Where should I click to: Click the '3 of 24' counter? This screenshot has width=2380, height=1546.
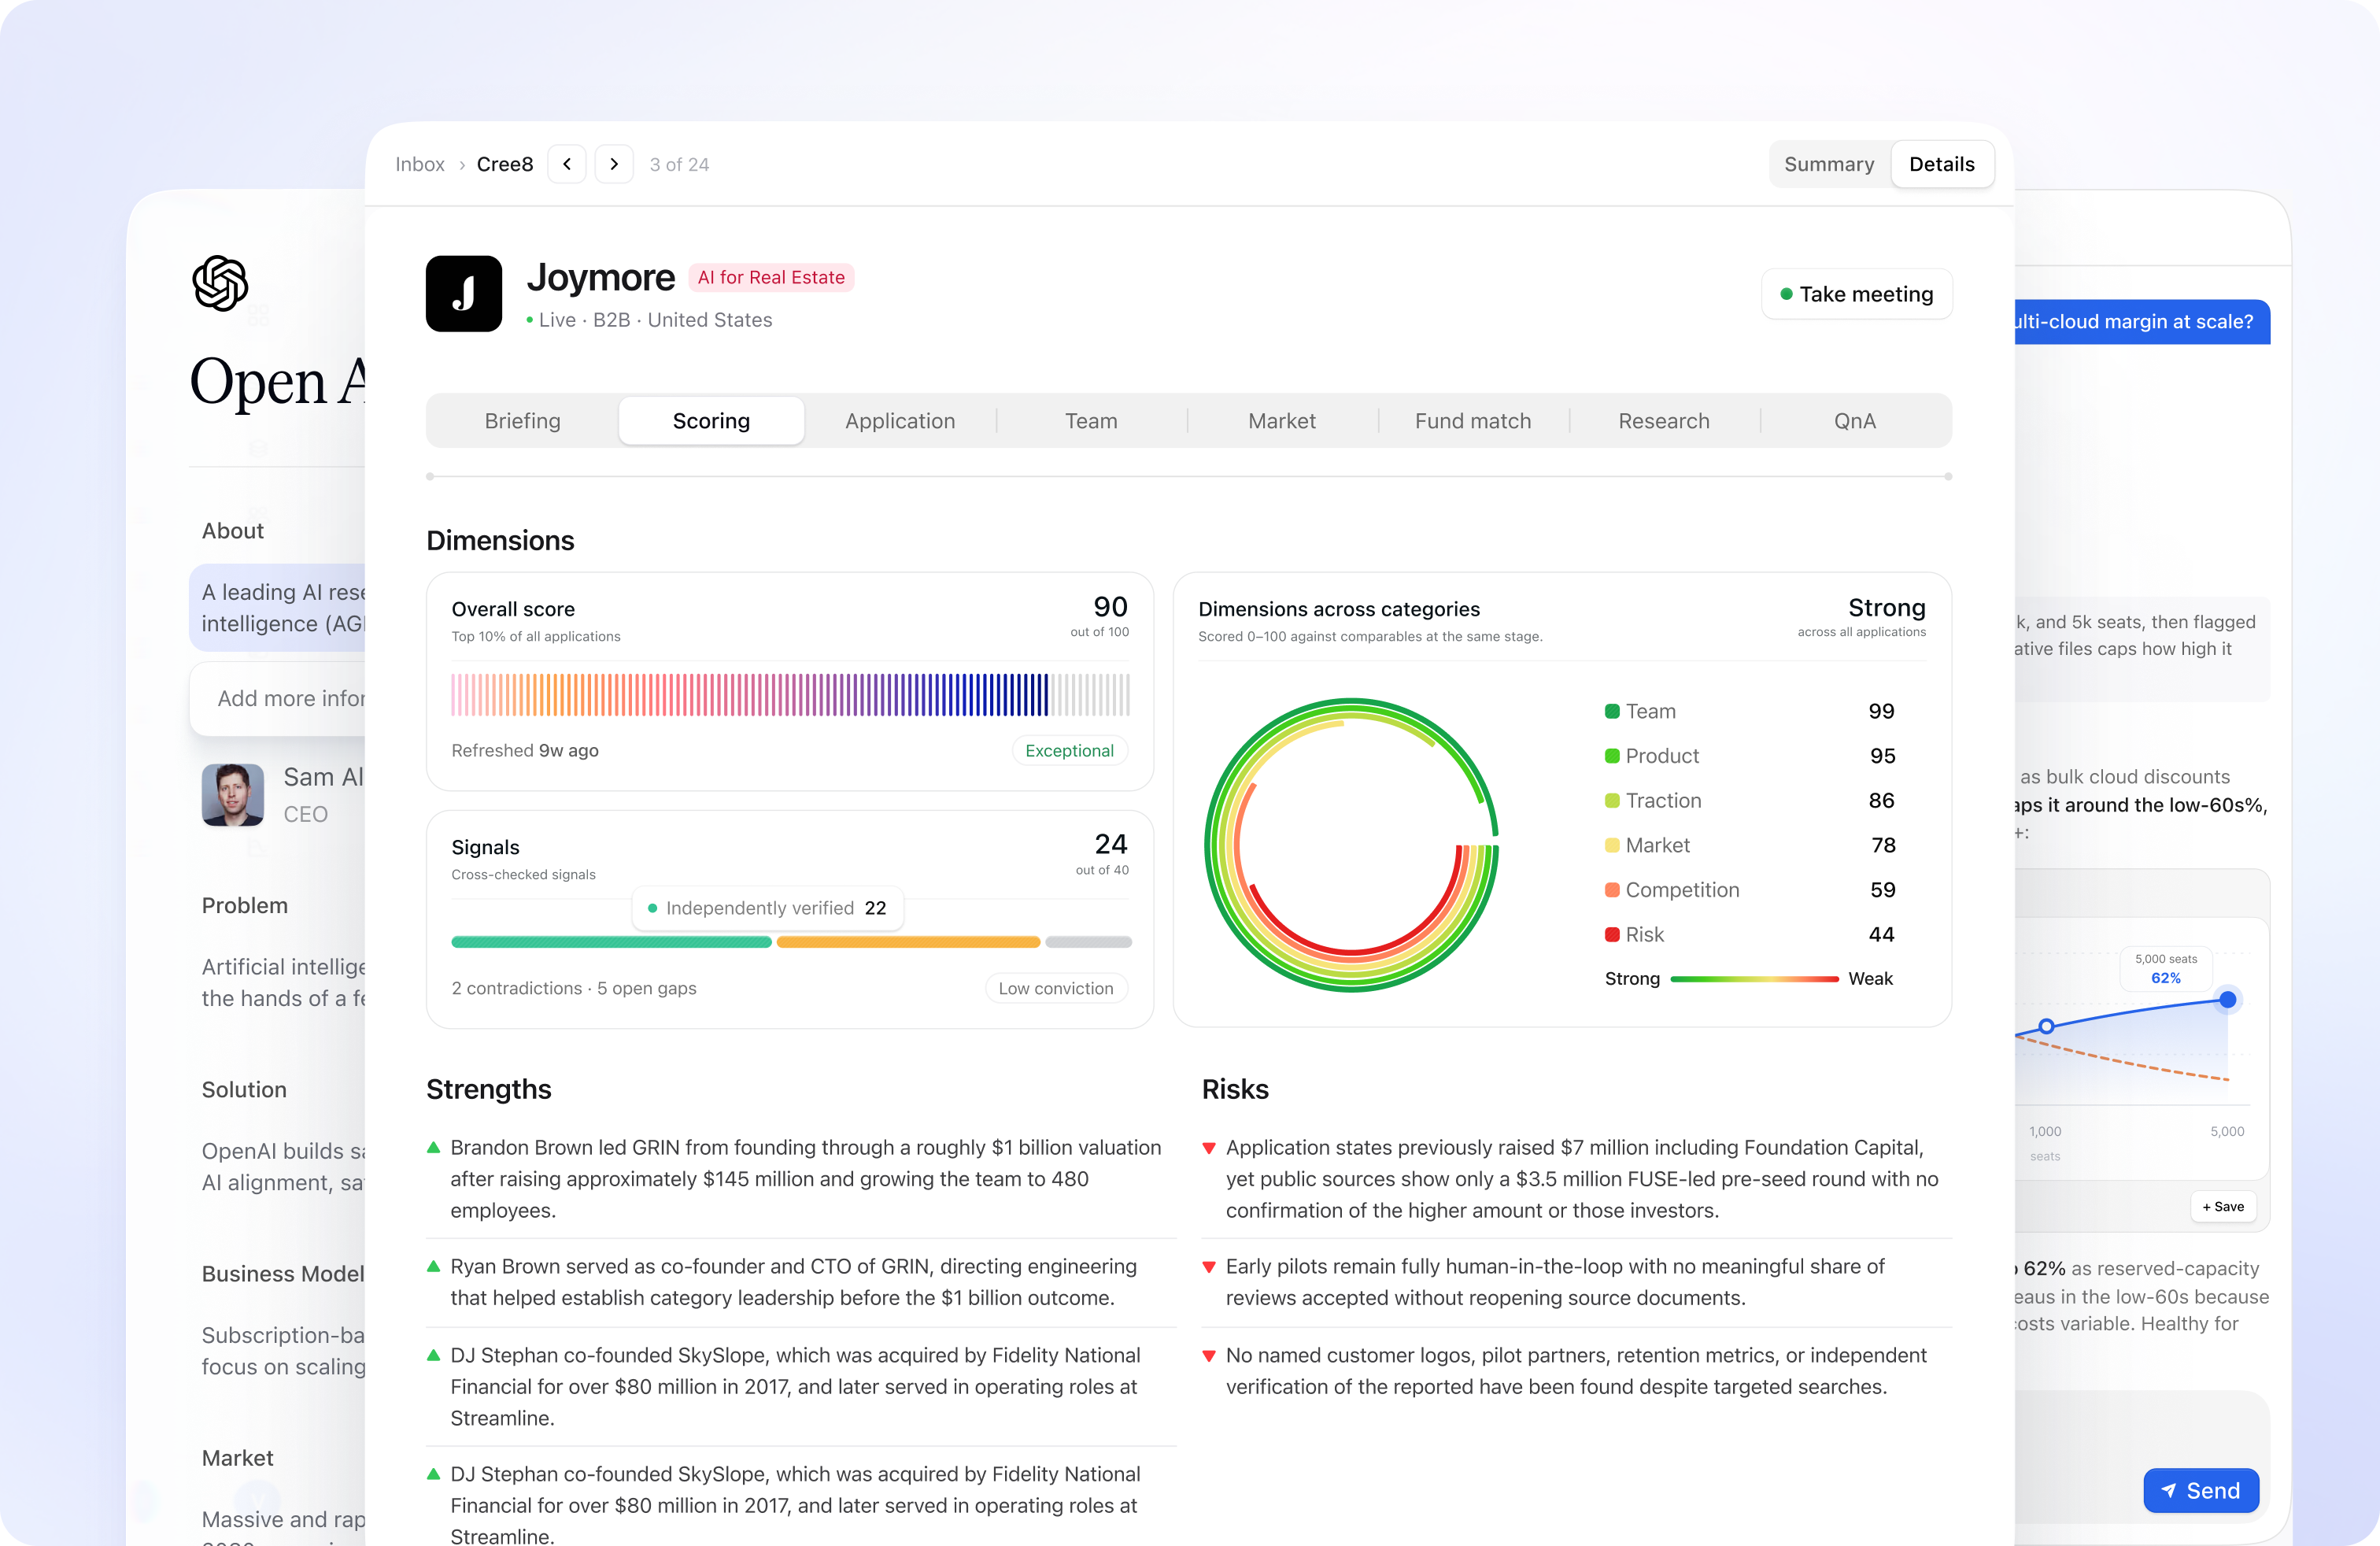679,164
